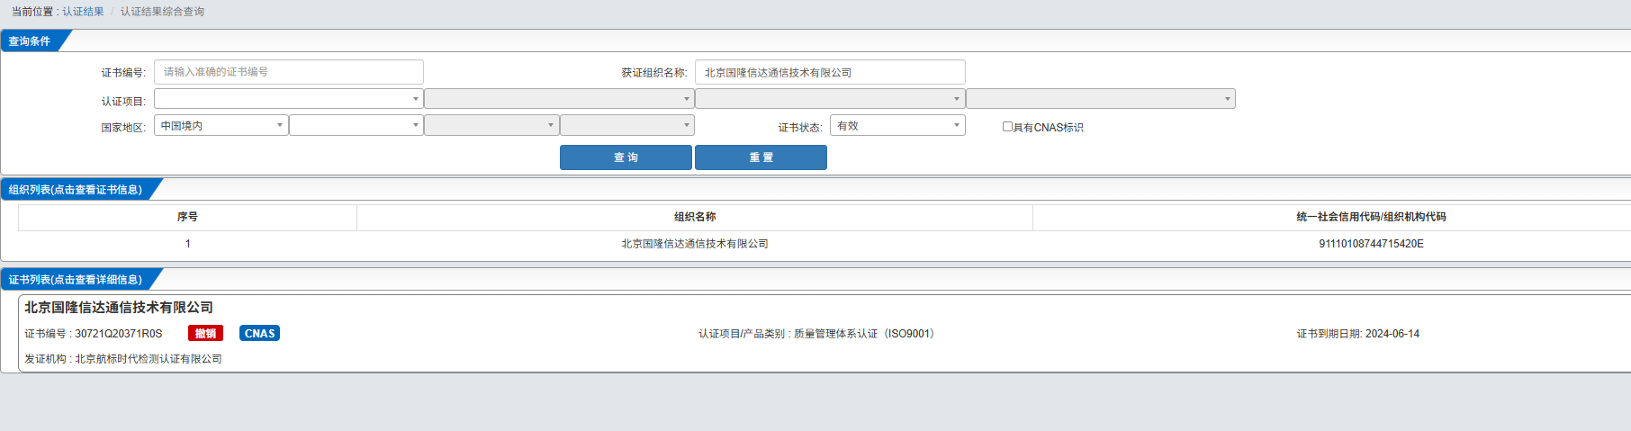
Task: Open the 国家地区 dropdown showing 中国境内
Action: (221, 125)
